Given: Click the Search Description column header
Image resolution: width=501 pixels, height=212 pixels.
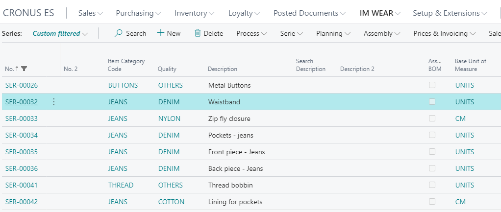Looking at the screenshot, I should [311, 65].
